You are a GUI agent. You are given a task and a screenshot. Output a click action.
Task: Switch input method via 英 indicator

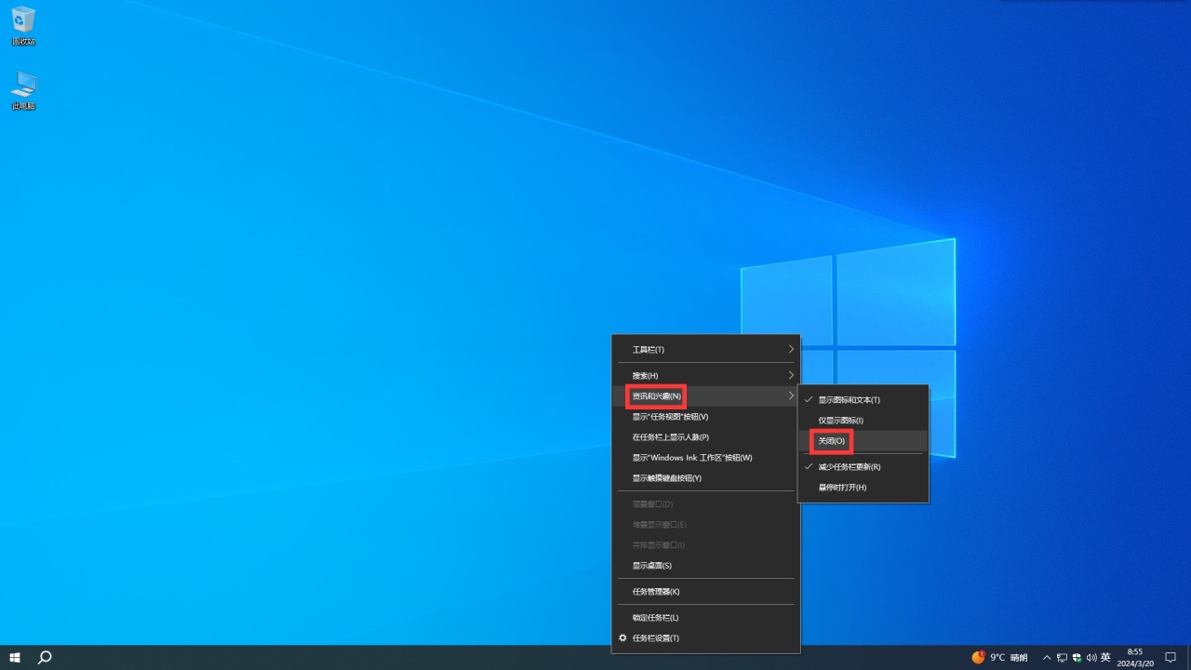[1105, 657]
